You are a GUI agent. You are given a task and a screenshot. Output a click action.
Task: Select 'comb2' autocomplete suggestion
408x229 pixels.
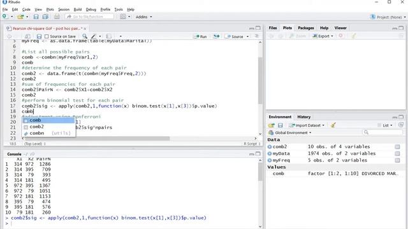point(49,127)
